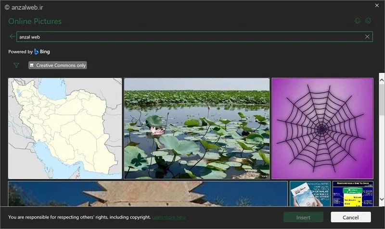Click the Bing logo
This screenshot has width=385, height=229.
point(42,52)
